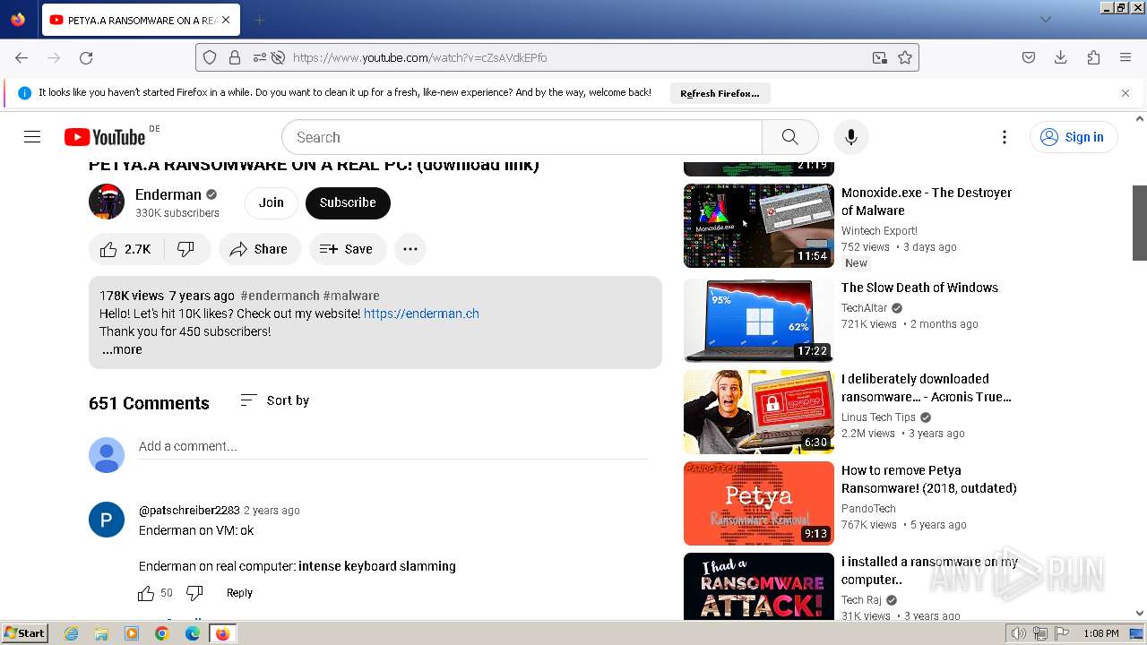
Task: Toggle picture-in-picture icon in address bar
Action: [x=880, y=57]
